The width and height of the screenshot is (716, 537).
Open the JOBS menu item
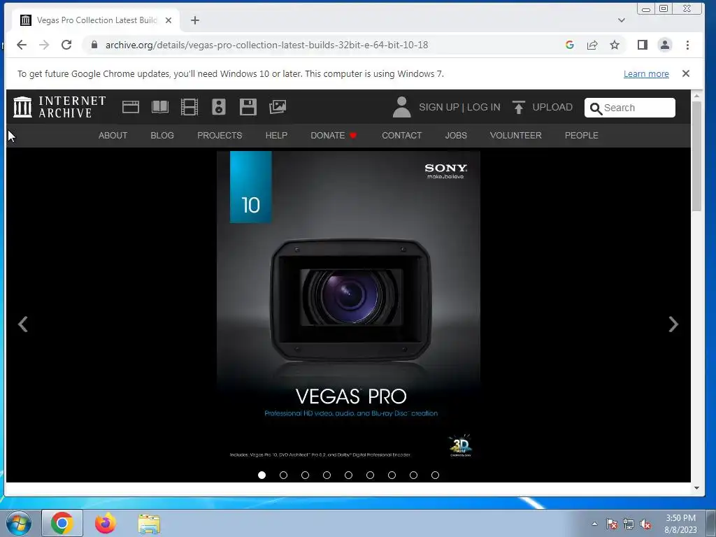point(456,135)
